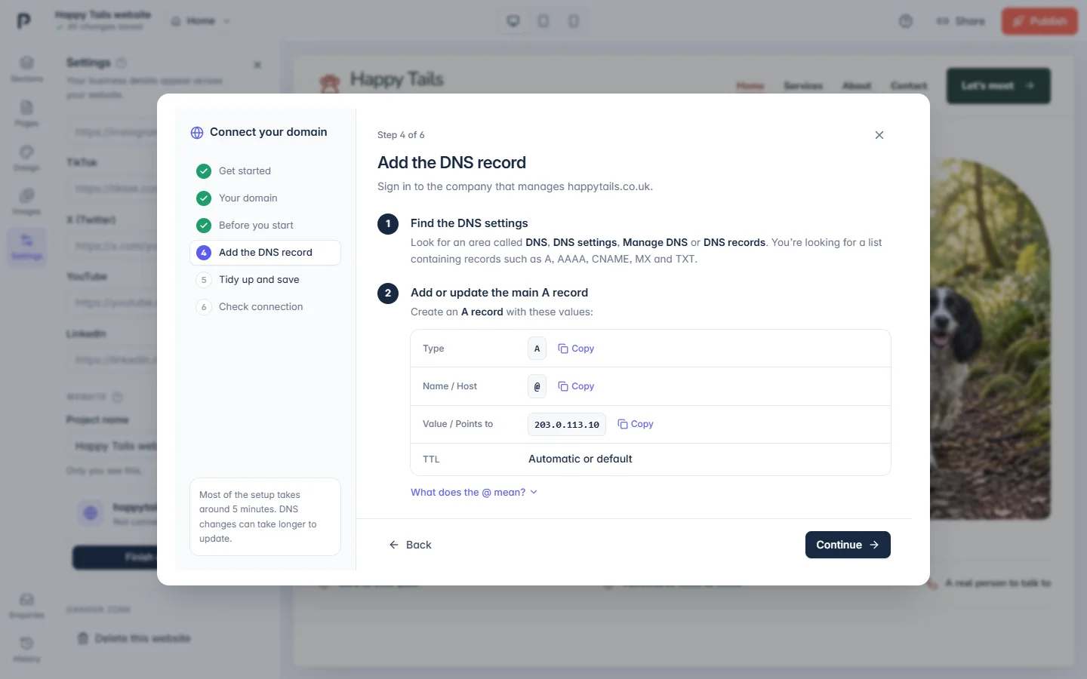Select the 'Add the DNS record' step

[265, 253]
